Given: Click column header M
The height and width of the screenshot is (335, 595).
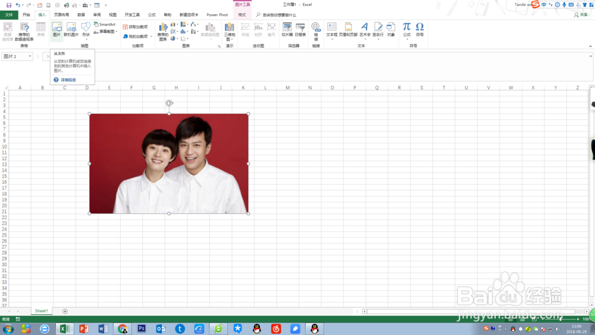Looking at the screenshot, I should click(287, 87).
